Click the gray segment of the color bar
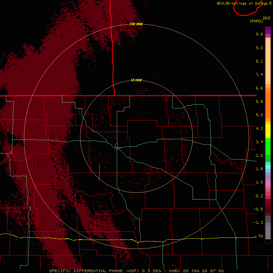Screen dimensions: 273x273 point(268,227)
